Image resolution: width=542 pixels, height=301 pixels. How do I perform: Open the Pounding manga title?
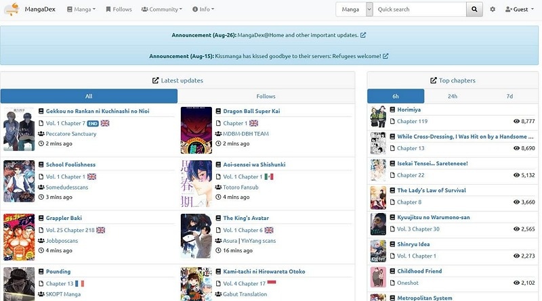(x=58, y=272)
